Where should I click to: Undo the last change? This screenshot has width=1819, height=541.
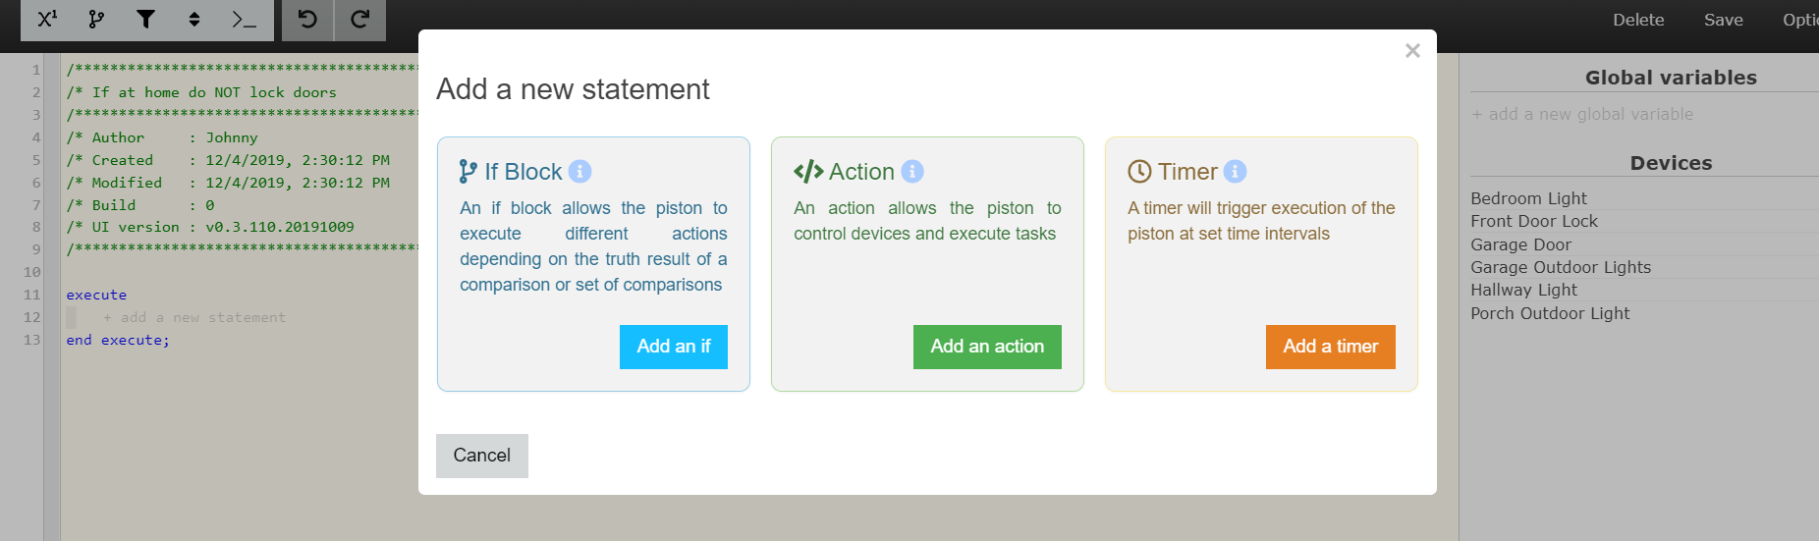pos(307,20)
